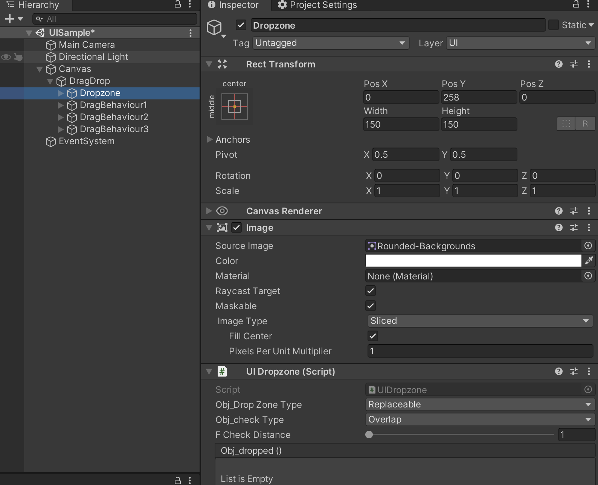
Task: Open the Layer dropdown
Action: 520,43
